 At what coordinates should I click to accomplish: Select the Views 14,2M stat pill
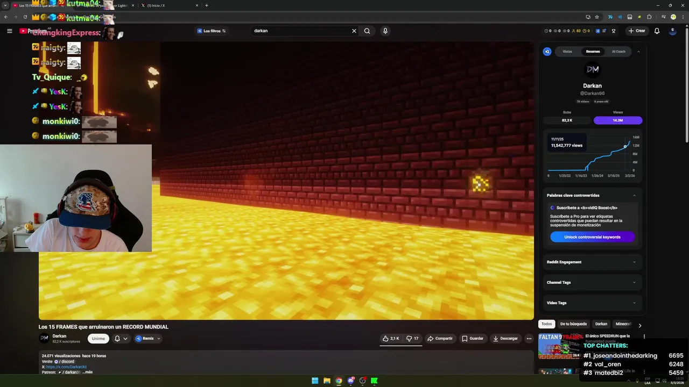pyautogui.click(x=617, y=120)
